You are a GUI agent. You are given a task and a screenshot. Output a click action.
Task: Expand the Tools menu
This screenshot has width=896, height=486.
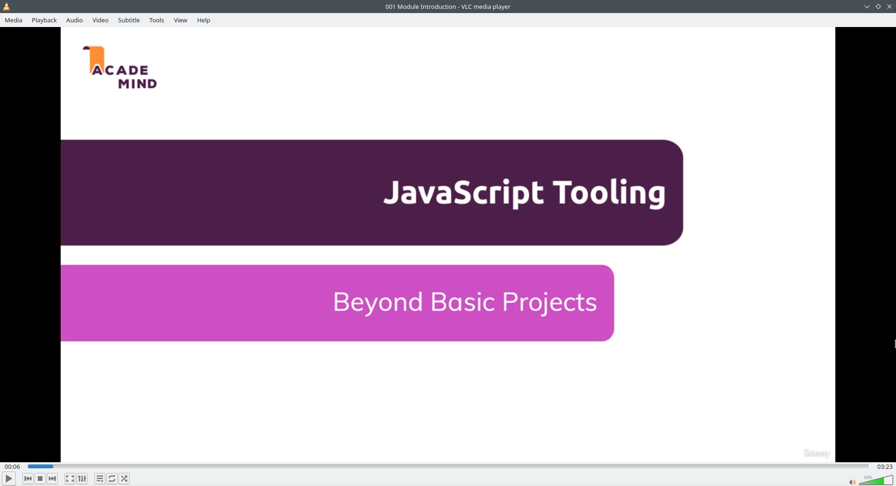[156, 20]
